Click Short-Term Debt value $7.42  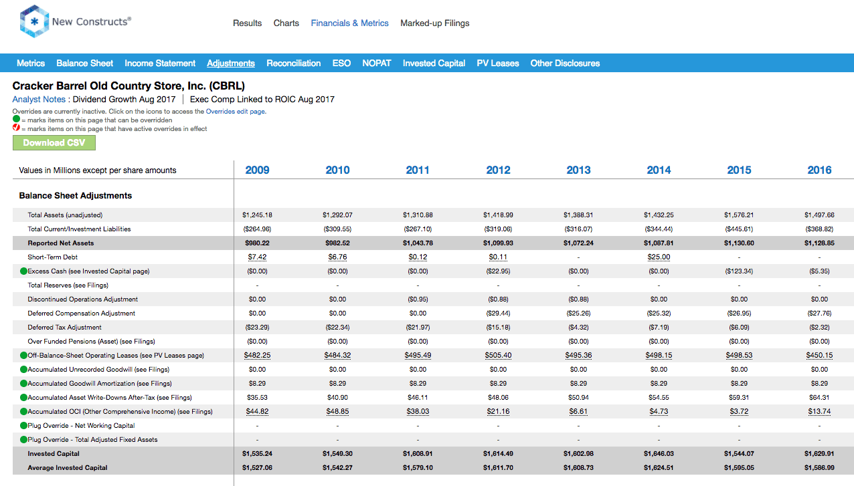point(258,257)
